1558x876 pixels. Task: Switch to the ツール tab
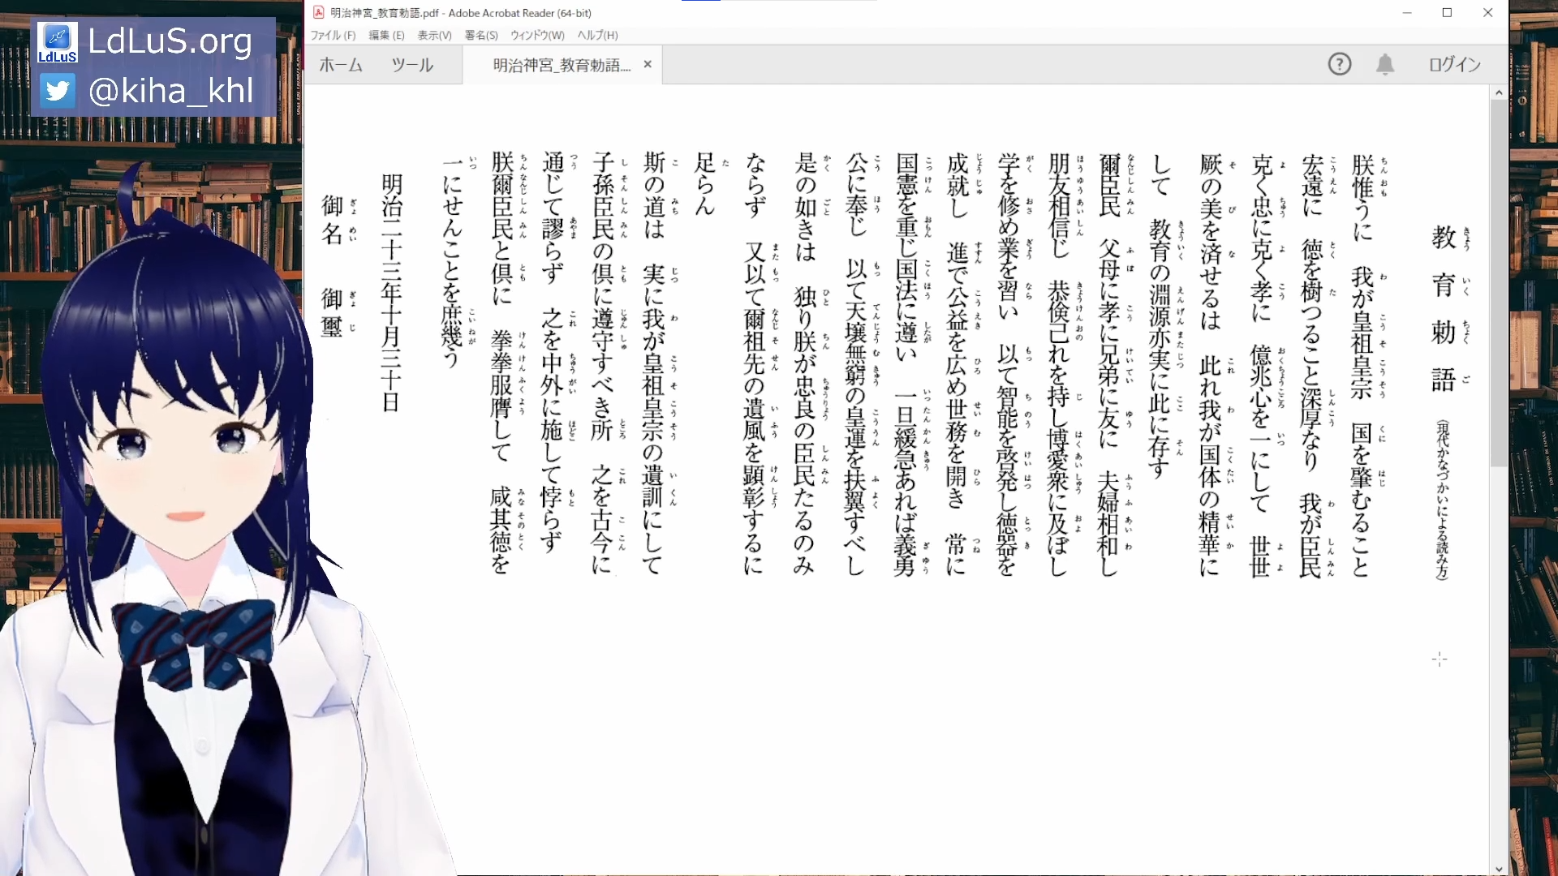click(x=412, y=65)
